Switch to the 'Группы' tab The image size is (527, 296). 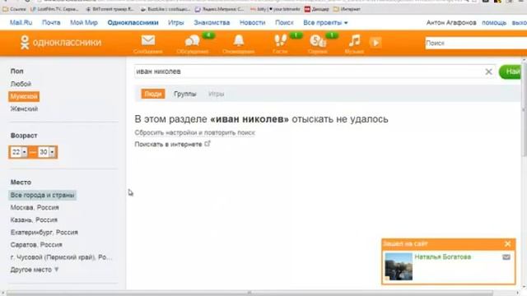[184, 94]
